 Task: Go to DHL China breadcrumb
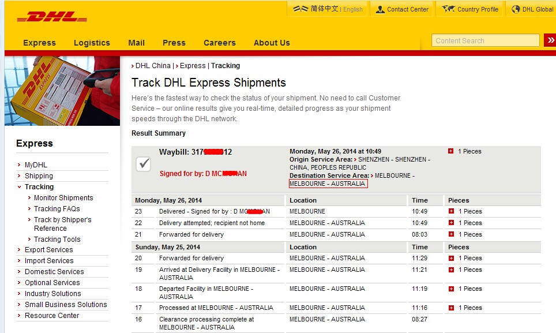(x=153, y=66)
